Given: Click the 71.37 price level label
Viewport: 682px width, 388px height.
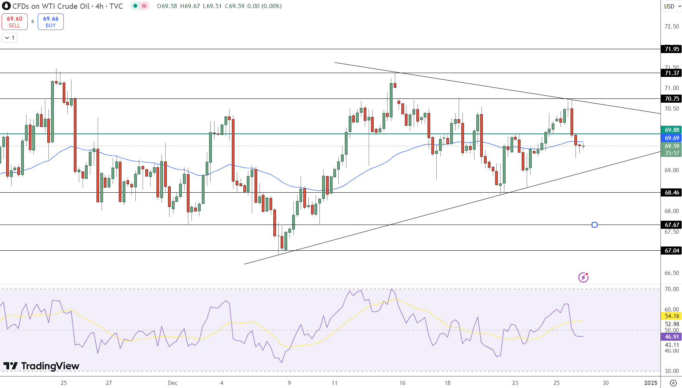Looking at the screenshot, I should click(672, 73).
